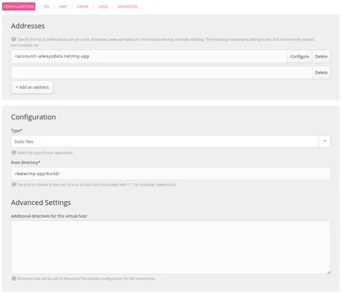Click the additional directives text area
Image resolution: width=342 pixels, height=294 pixels.
coord(171,247)
